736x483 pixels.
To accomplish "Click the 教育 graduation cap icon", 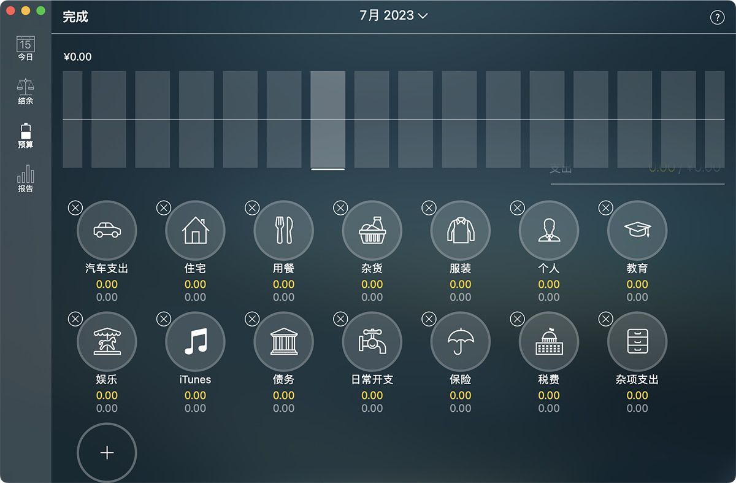I will pos(637,230).
